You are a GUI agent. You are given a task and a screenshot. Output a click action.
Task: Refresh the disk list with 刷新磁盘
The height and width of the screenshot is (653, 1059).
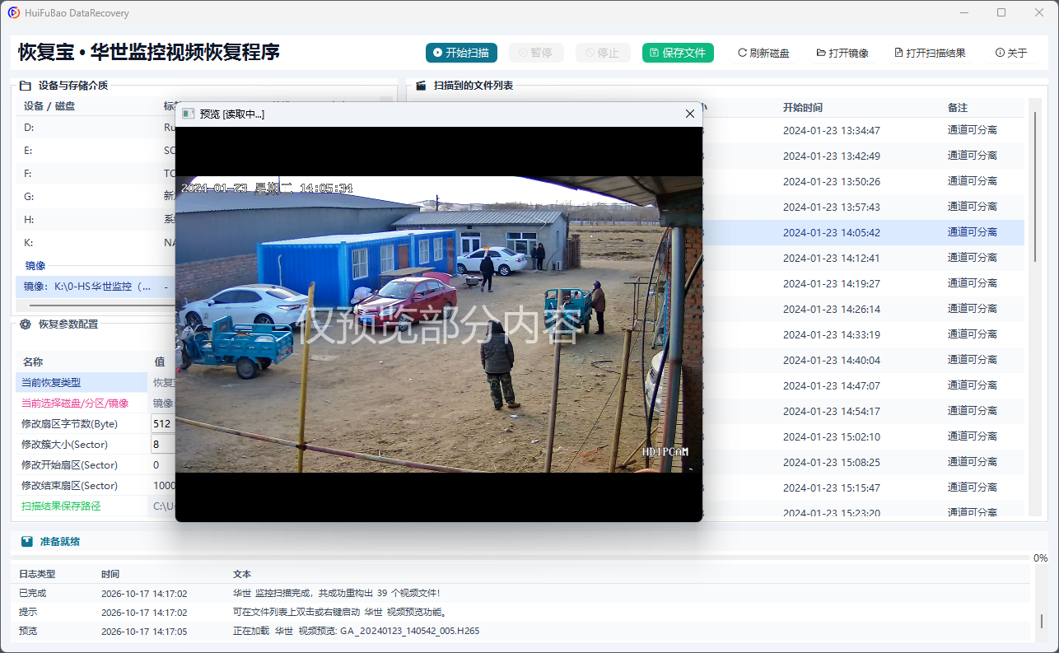(x=763, y=53)
